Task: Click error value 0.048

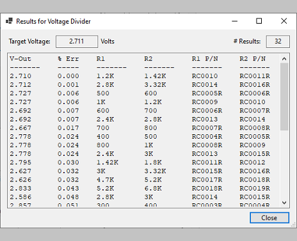Action: 68,197
